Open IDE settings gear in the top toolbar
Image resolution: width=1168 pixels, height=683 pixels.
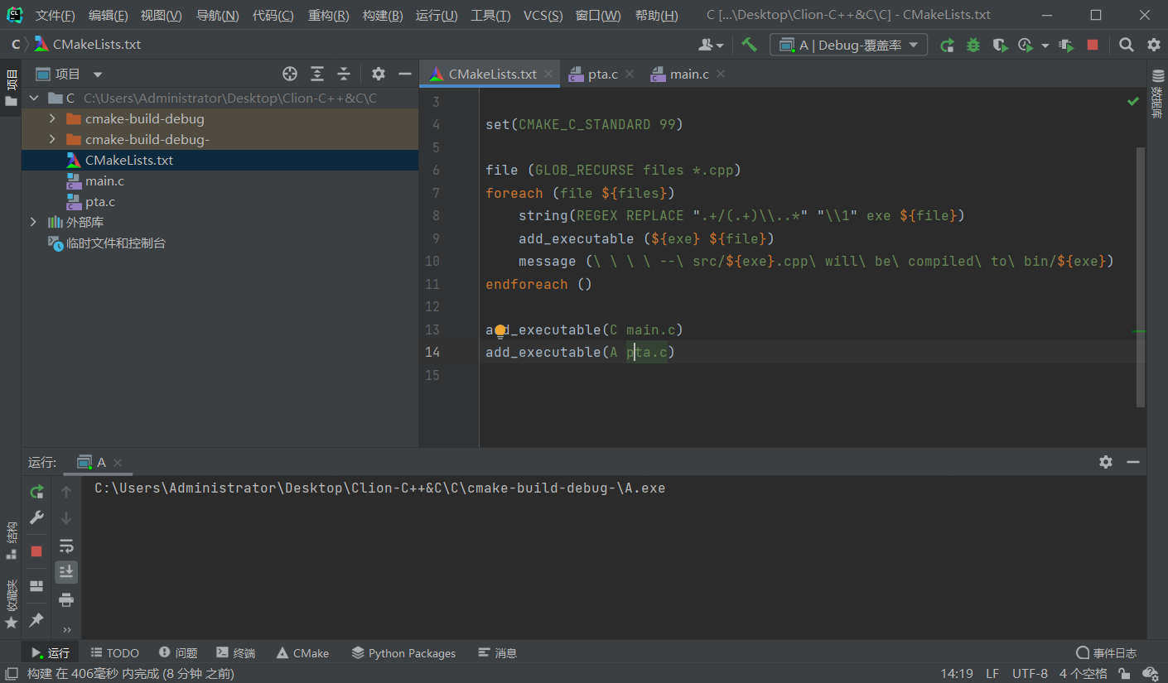[1153, 46]
